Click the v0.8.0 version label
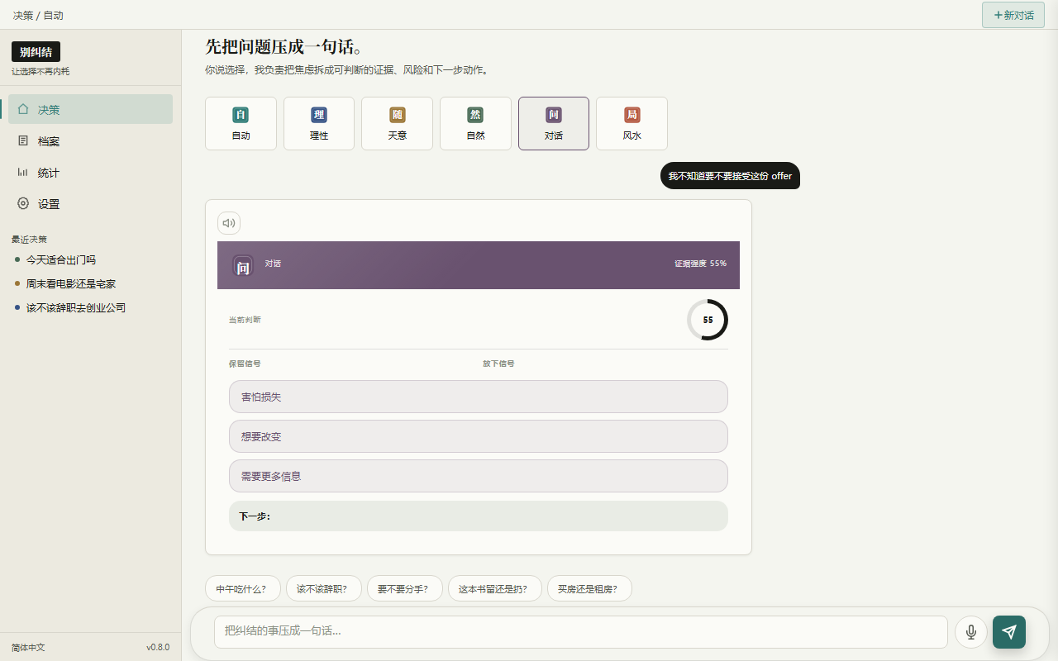Image resolution: width=1058 pixels, height=661 pixels. click(158, 647)
